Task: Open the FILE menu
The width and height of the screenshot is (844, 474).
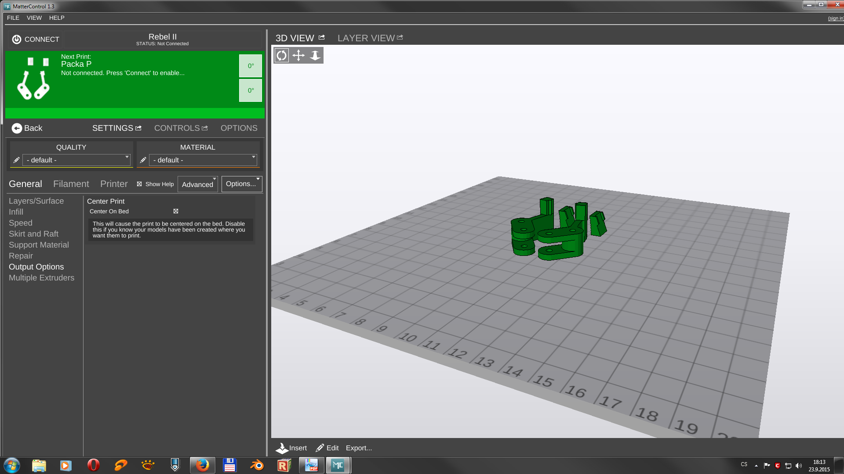Action: (x=13, y=18)
